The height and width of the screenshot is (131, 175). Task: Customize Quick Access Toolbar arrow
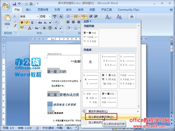[x=38, y=4]
